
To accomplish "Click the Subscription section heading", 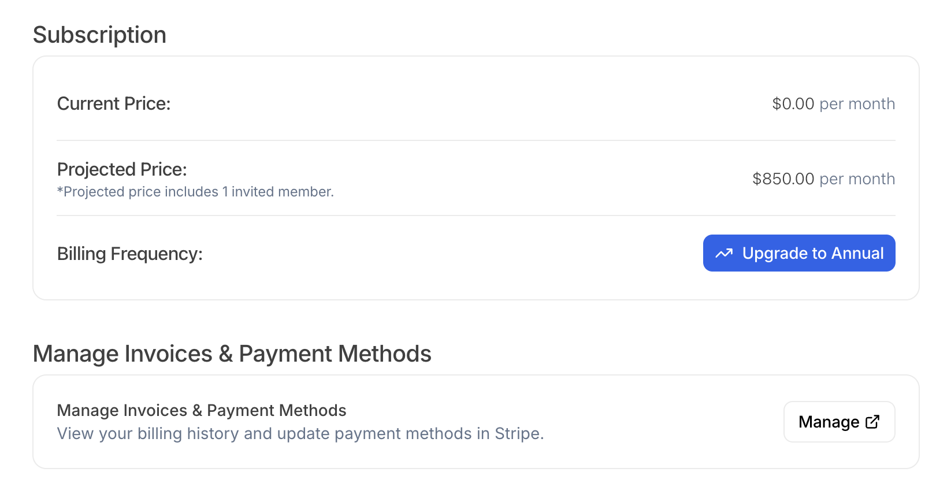I will pyautogui.click(x=99, y=35).
